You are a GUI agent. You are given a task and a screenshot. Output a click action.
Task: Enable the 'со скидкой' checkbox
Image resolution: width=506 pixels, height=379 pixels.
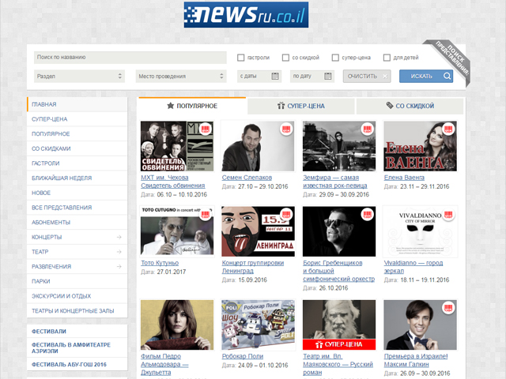coord(285,58)
